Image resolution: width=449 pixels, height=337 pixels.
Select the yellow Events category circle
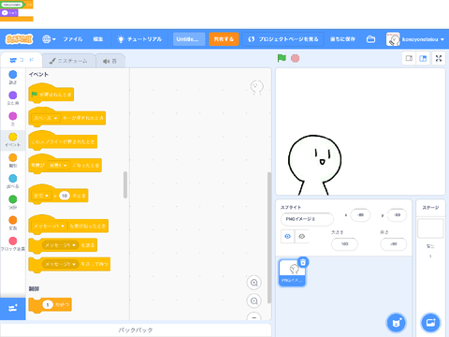(x=13, y=137)
